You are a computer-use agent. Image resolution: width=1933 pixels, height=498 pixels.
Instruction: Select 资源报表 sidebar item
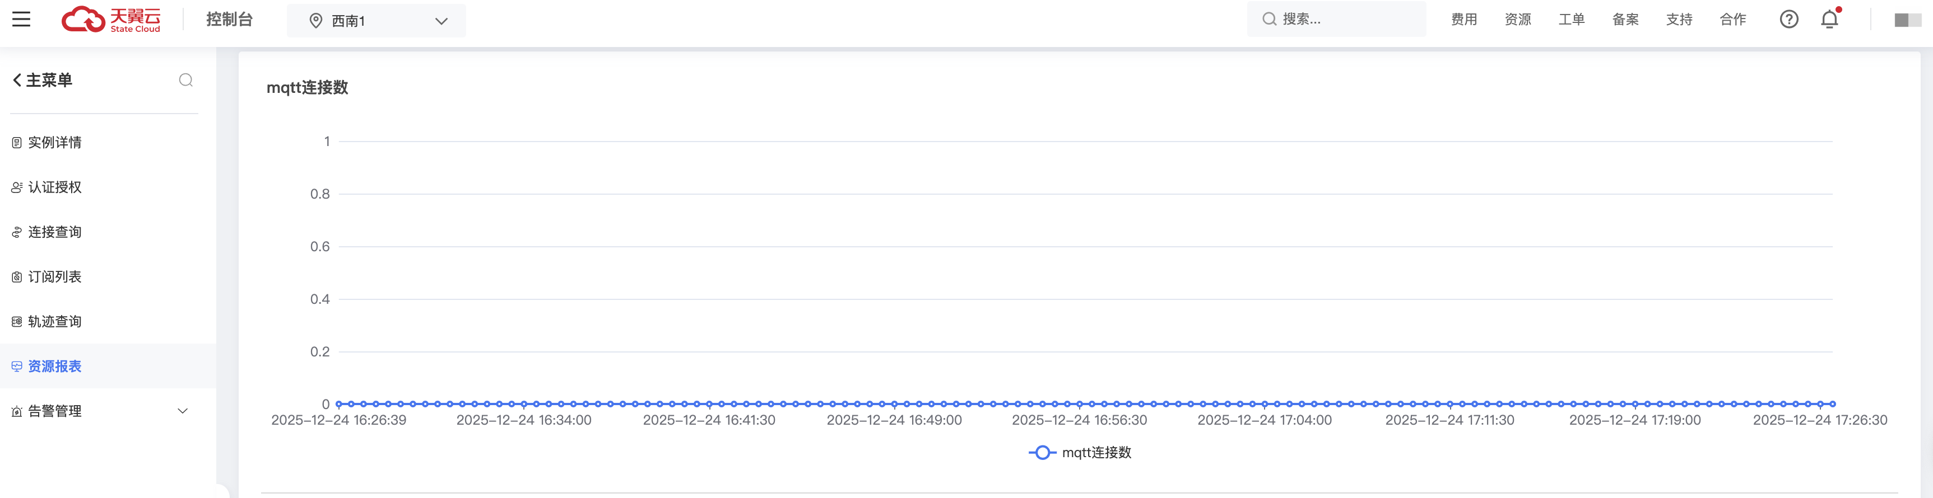coord(55,366)
